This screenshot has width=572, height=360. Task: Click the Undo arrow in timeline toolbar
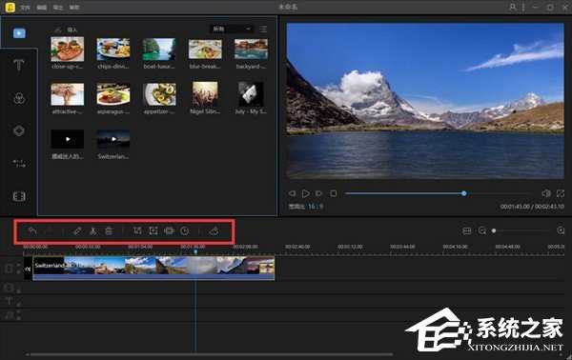[32, 230]
